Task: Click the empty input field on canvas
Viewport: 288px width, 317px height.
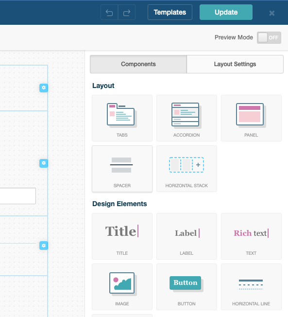Action: pyautogui.click(x=18, y=196)
